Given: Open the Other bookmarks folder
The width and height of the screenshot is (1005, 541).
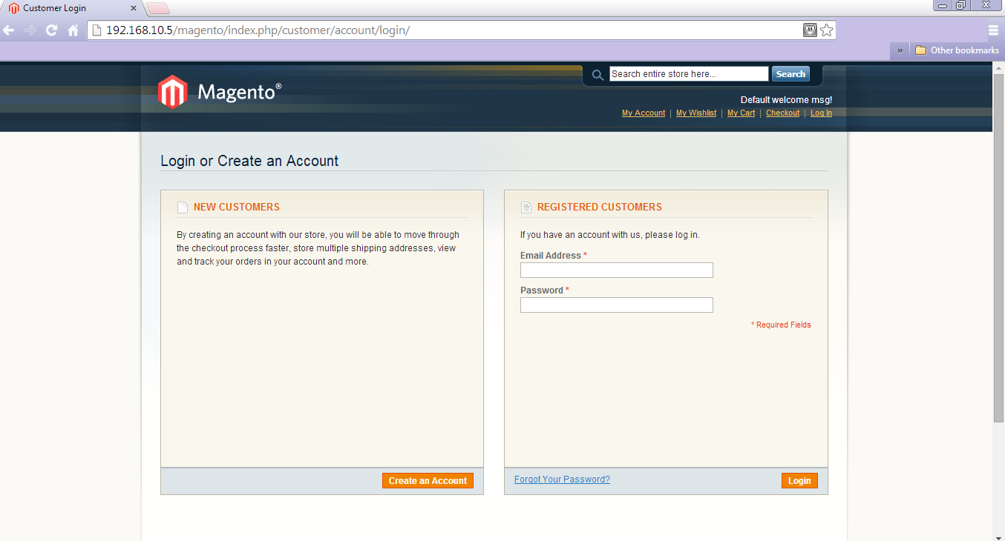Looking at the screenshot, I should click(957, 50).
